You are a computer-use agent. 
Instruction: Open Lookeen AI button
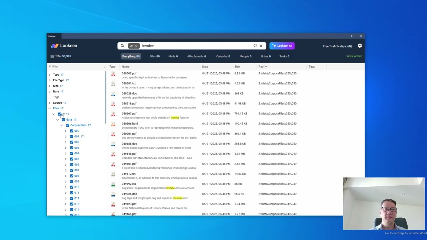coord(282,46)
